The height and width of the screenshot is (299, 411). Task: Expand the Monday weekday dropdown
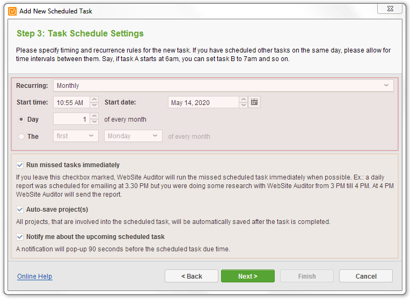[133, 136]
